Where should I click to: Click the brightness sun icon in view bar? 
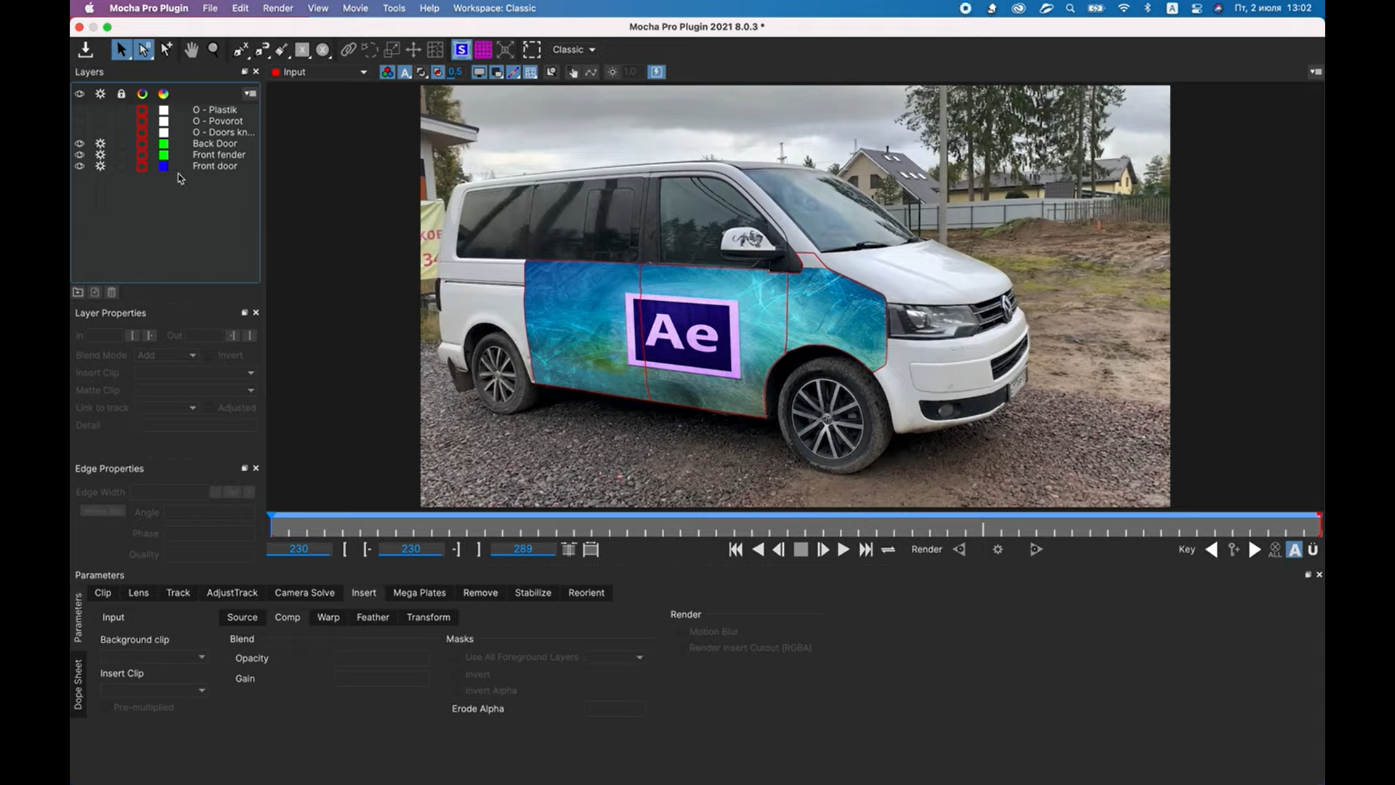612,72
